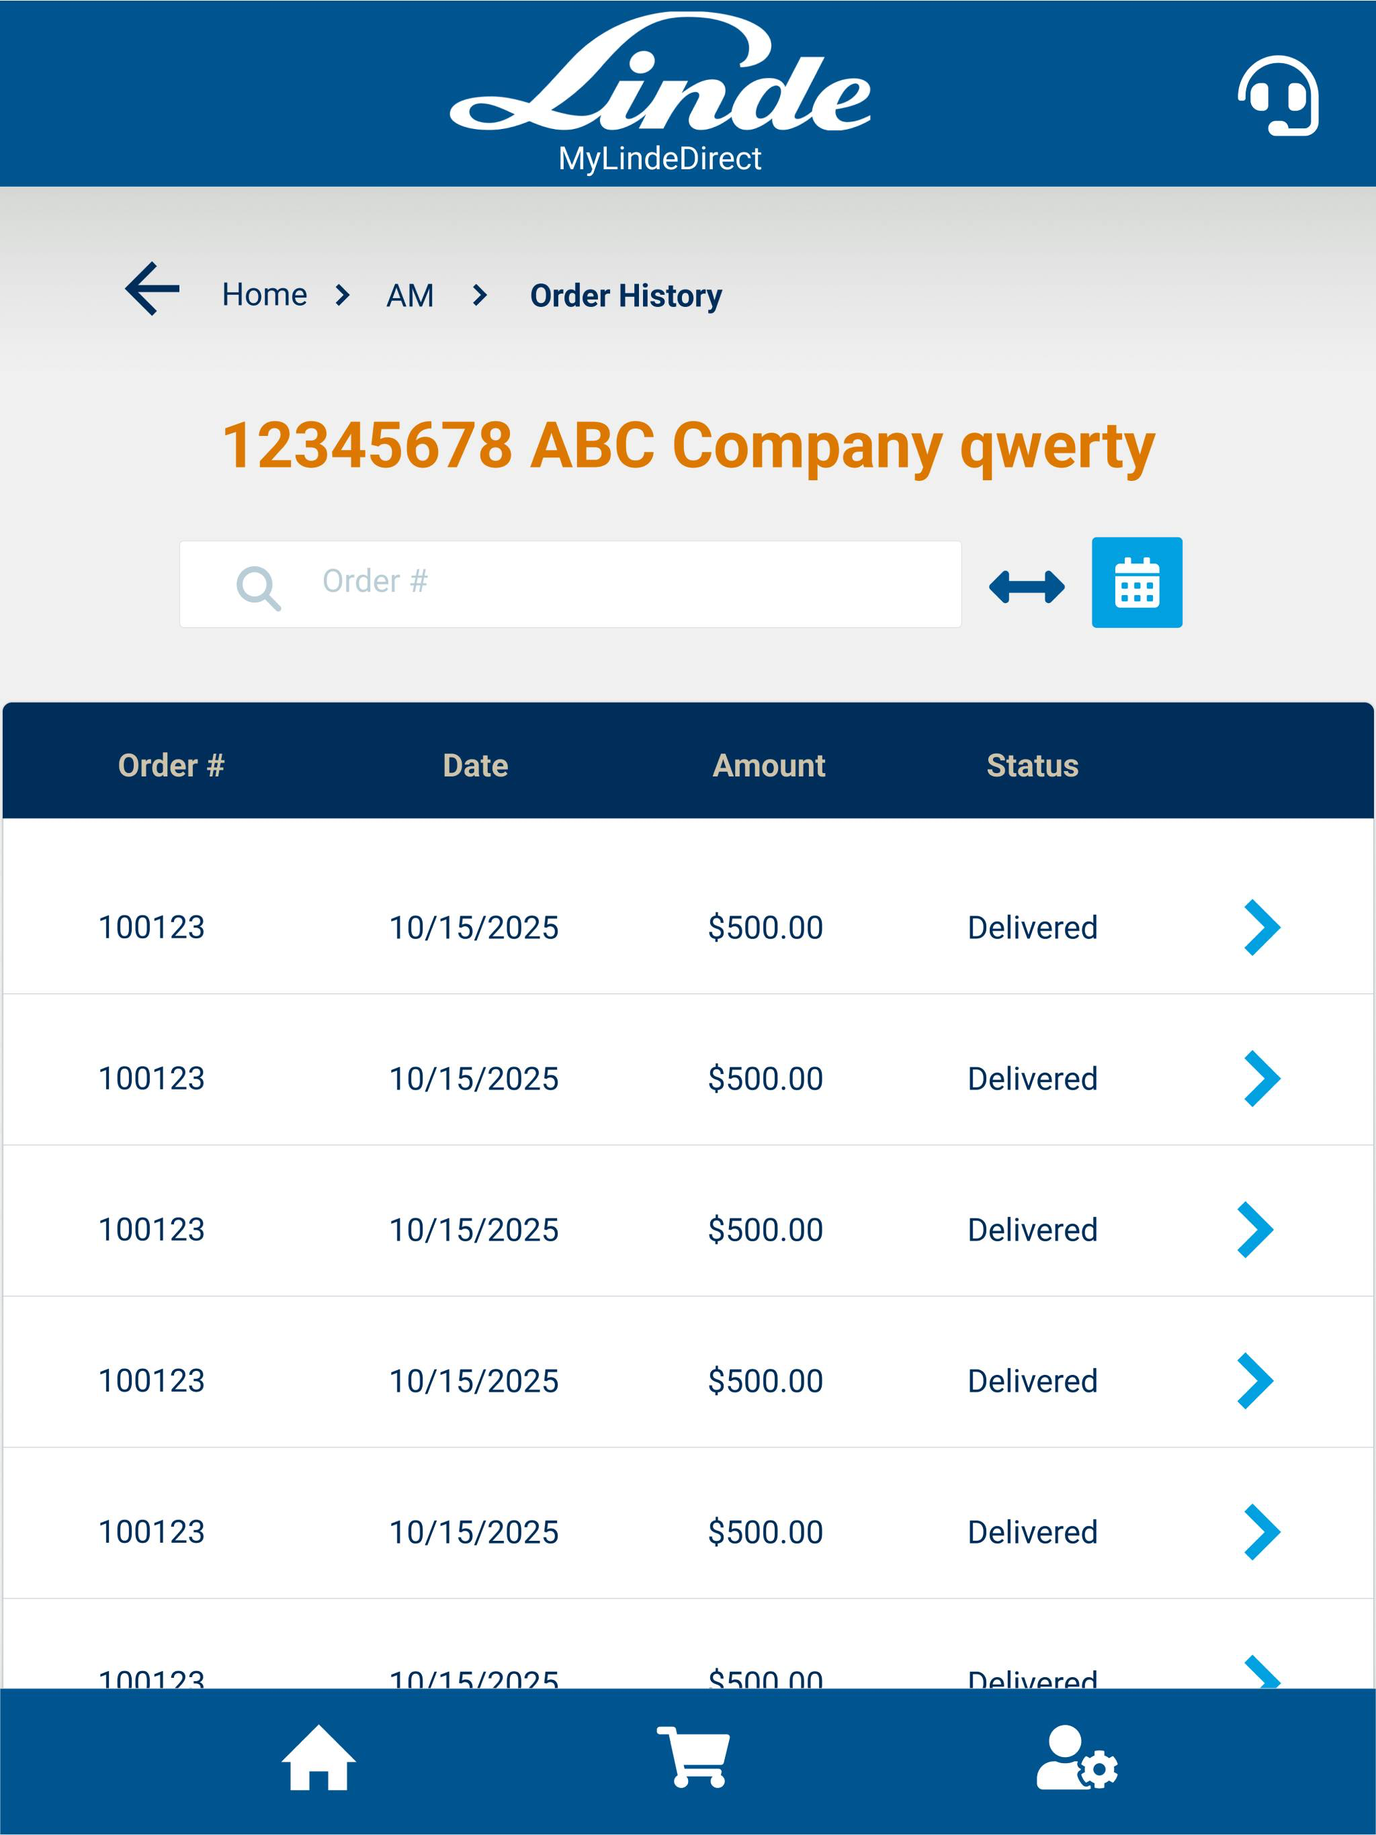This screenshot has height=1835, width=1376.
Task: Click the Linde MyLindeDirect logo
Action: tap(660, 93)
